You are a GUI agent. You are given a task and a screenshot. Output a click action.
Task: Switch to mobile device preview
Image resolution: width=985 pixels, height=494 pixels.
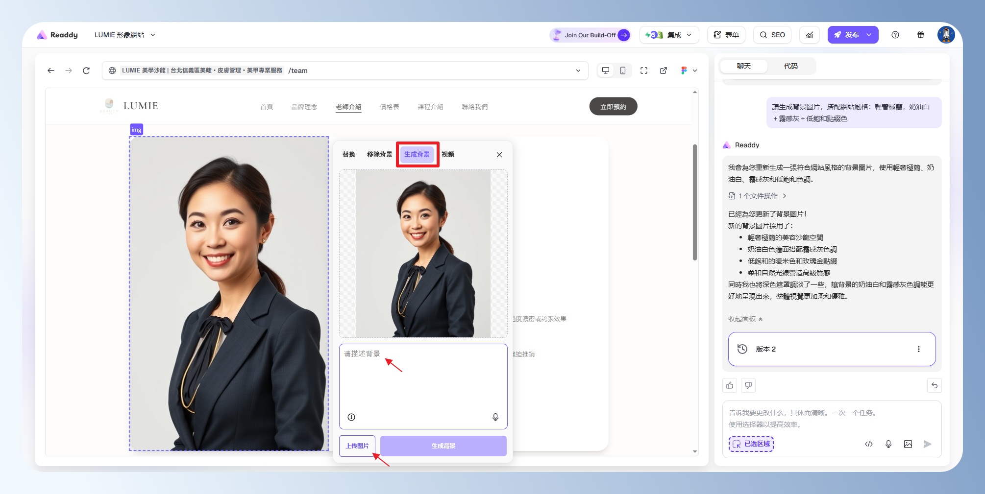tap(622, 71)
